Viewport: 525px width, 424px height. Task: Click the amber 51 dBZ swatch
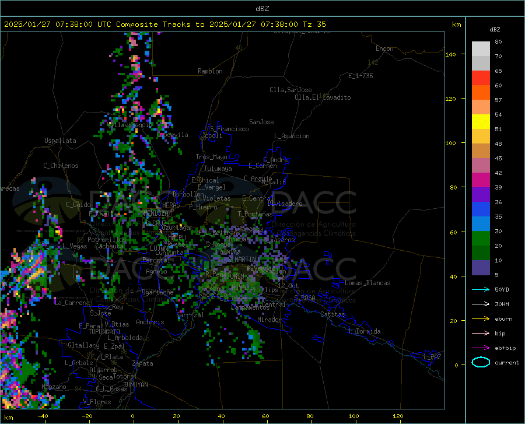pyautogui.click(x=481, y=136)
